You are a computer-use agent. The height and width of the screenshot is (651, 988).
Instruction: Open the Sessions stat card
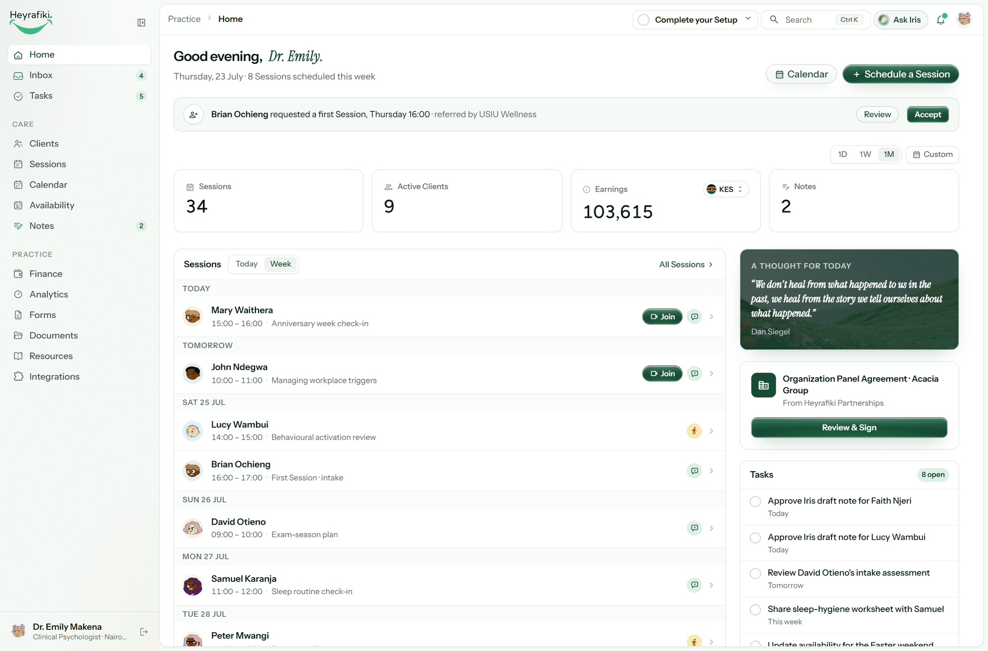coord(268,201)
